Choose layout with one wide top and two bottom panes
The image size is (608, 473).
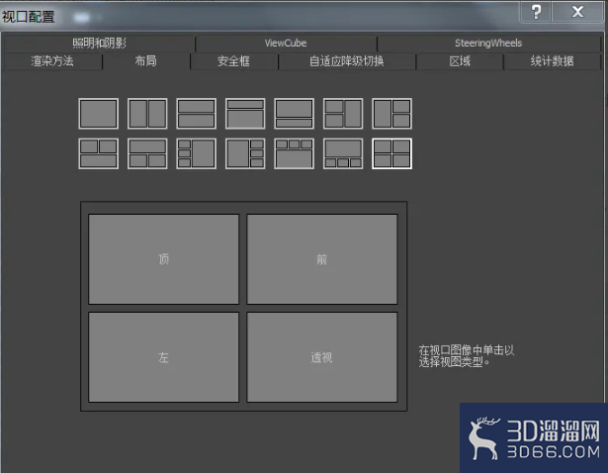point(147,153)
